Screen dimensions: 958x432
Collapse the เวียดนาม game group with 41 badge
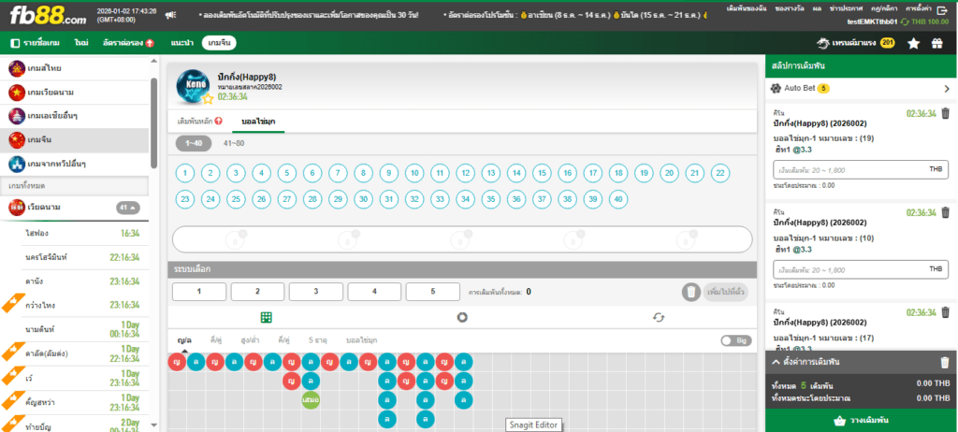[128, 208]
